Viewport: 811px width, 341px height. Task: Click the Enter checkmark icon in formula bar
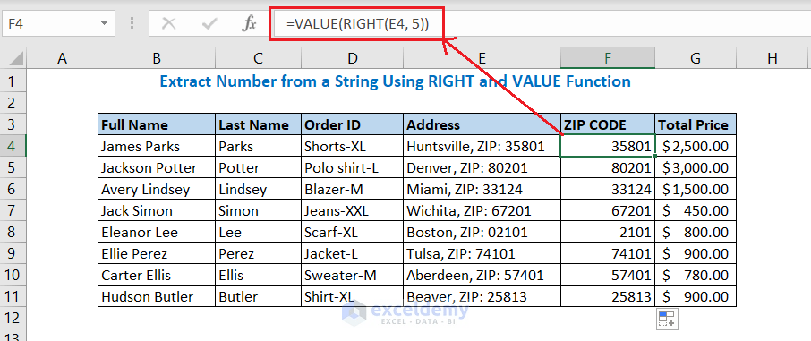tap(209, 23)
